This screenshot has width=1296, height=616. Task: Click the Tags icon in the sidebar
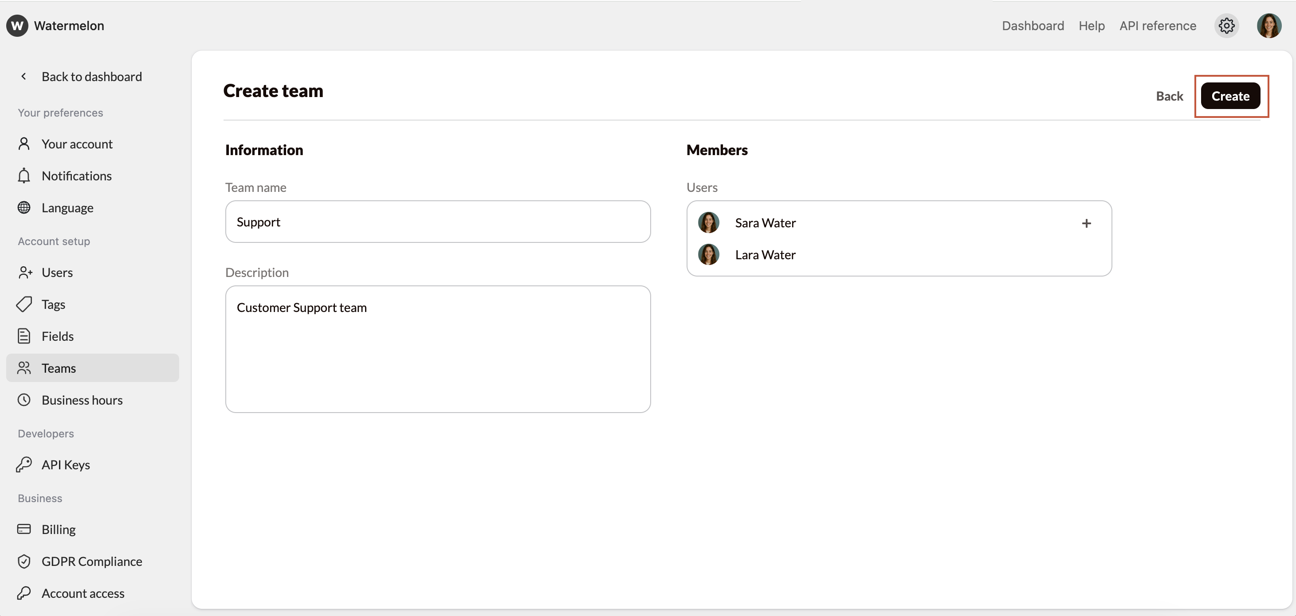tap(24, 304)
